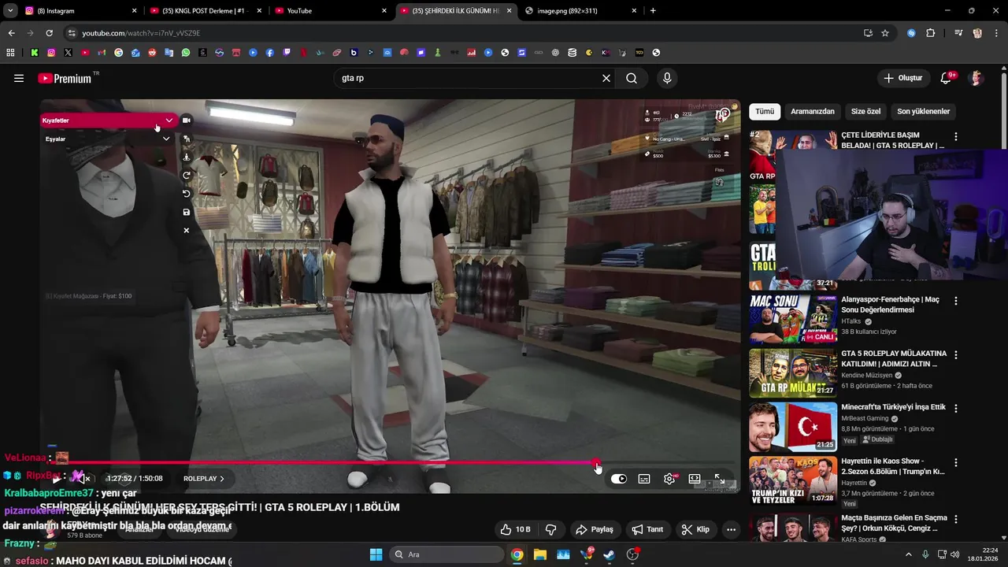Open the Windows Start menu
This screenshot has width=1008, height=567.
point(376,554)
